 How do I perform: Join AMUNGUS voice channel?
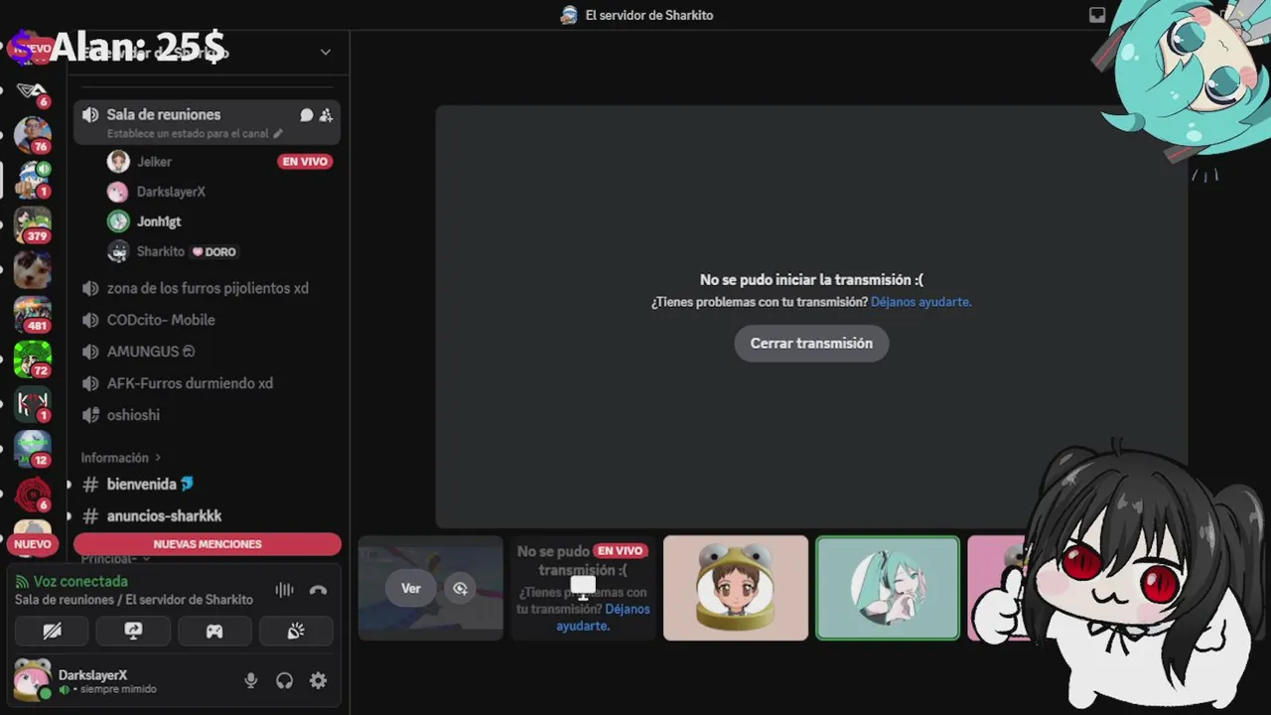coord(207,352)
